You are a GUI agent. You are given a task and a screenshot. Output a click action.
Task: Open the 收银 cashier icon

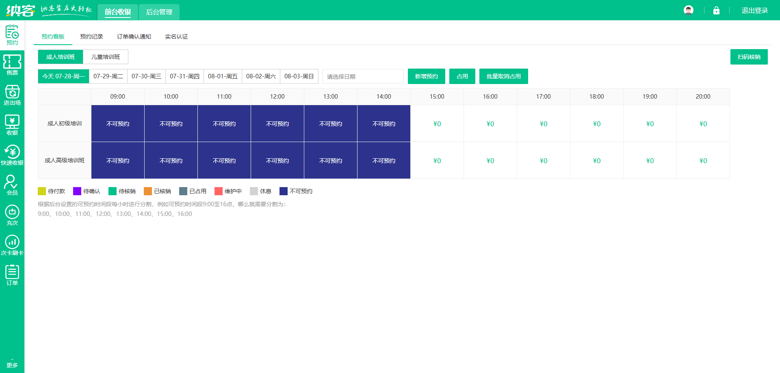pos(12,125)
